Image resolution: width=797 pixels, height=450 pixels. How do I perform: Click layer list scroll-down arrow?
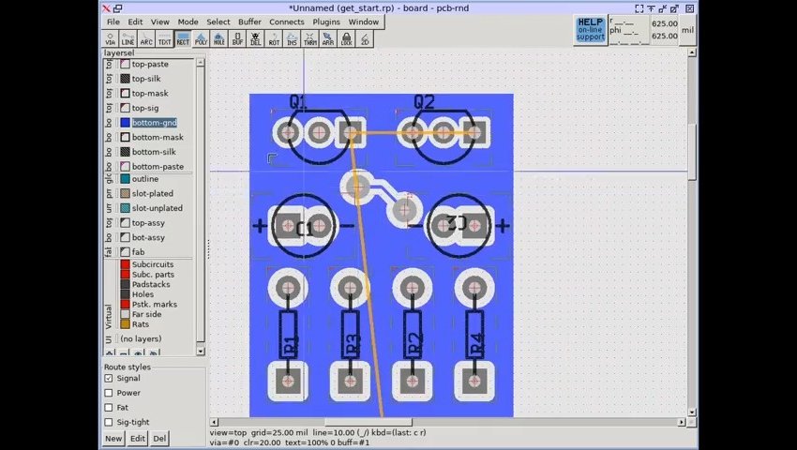[x=201, y=351]
